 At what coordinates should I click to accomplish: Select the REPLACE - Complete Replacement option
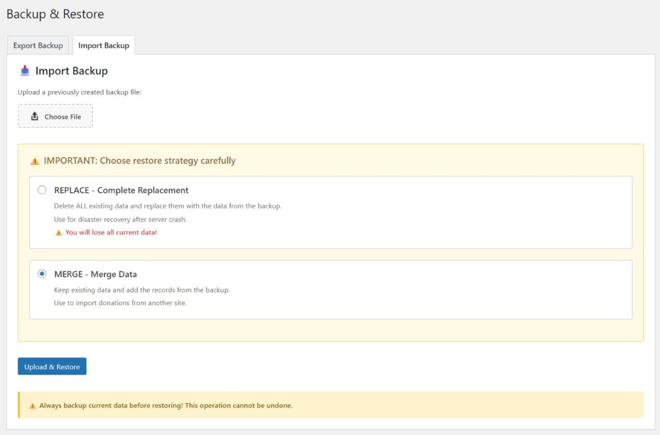click(42, 189)
